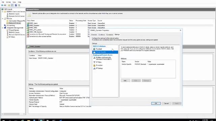Click Apply in the Properties dialog
This screenshot has height=121, width=216.
pyautogui.click(x=177, y=104)
